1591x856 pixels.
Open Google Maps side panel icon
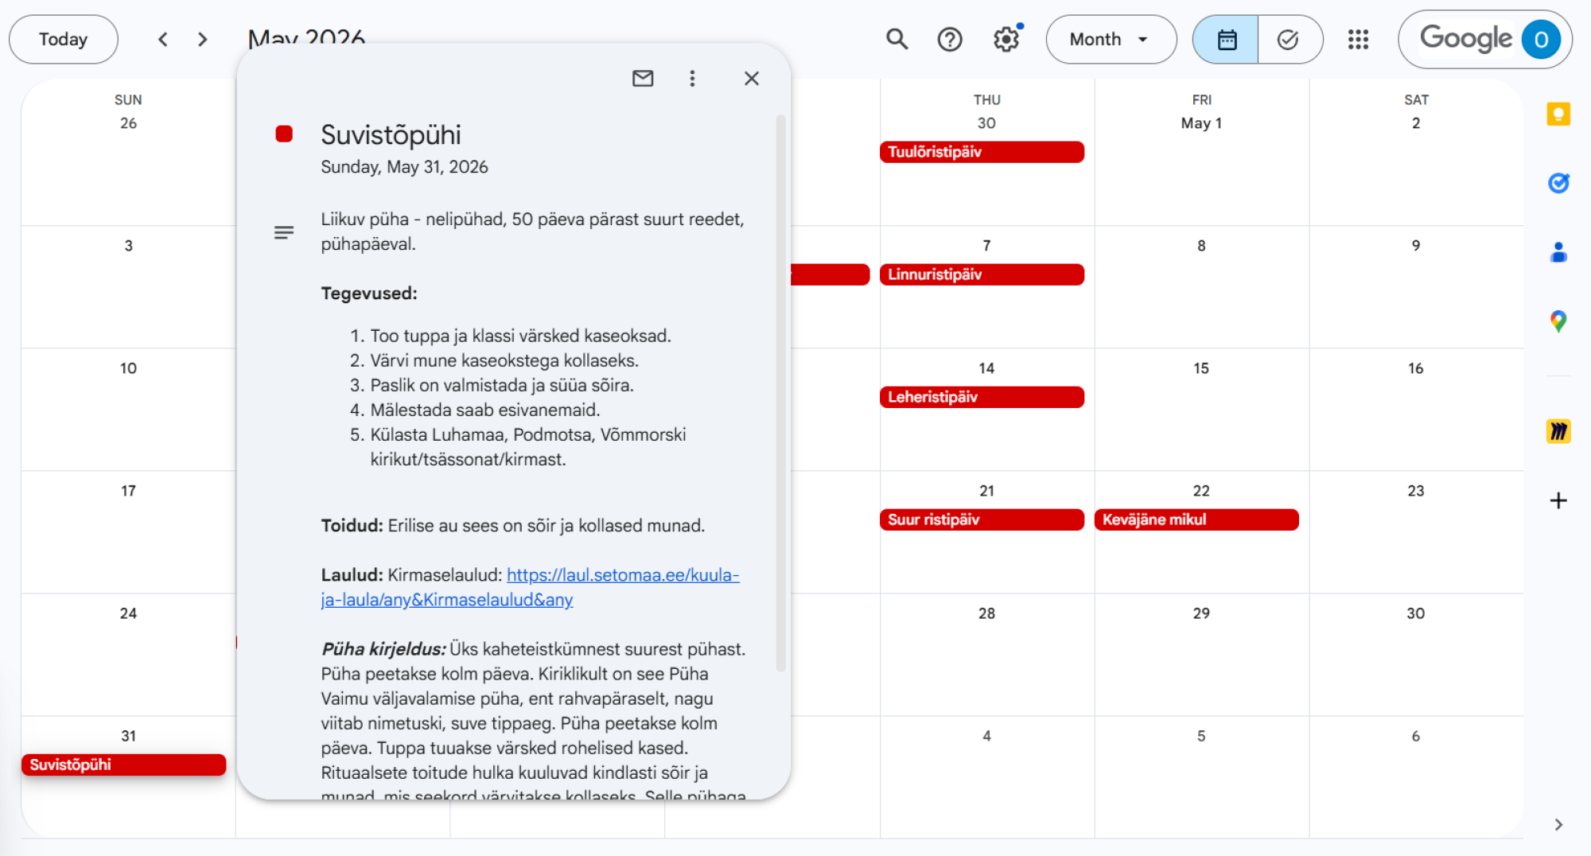pyautogui.click(x=1558, y=321)
